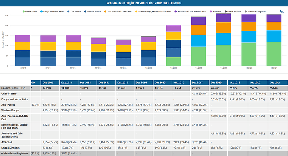Click cell 11,691 (45.5%) United States 2021
The width and height of the screenshot is (288, 156).
278,94
